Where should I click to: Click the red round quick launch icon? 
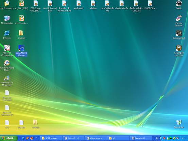pyautogui.click(x=32, y=138)
